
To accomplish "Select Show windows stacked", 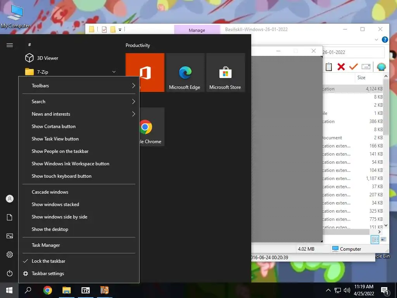I will [x=79, y=204].
